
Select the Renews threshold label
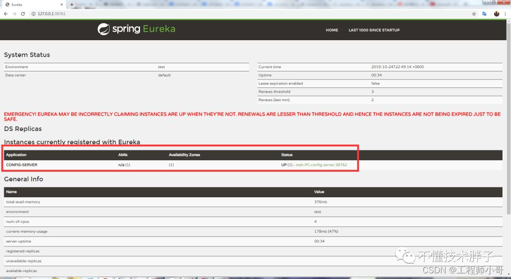click(274, 91)
